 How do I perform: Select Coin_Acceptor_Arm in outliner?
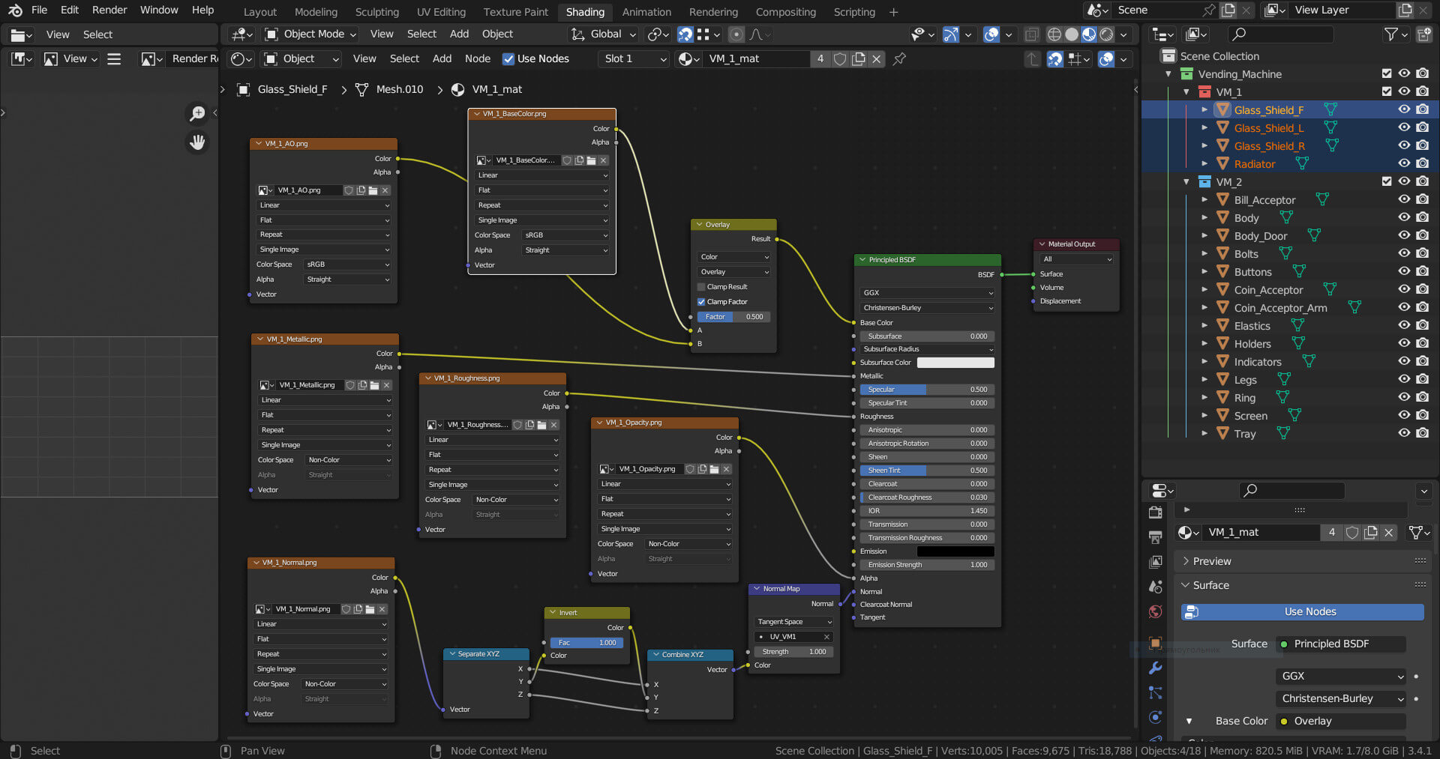click(x=1280, y=308)
